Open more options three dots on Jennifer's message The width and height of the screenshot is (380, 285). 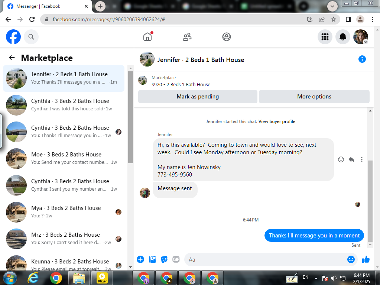coord(361,159)
